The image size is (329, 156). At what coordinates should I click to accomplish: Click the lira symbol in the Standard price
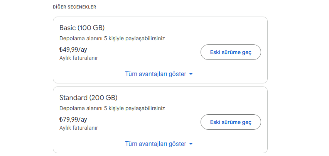coord(61,119)
